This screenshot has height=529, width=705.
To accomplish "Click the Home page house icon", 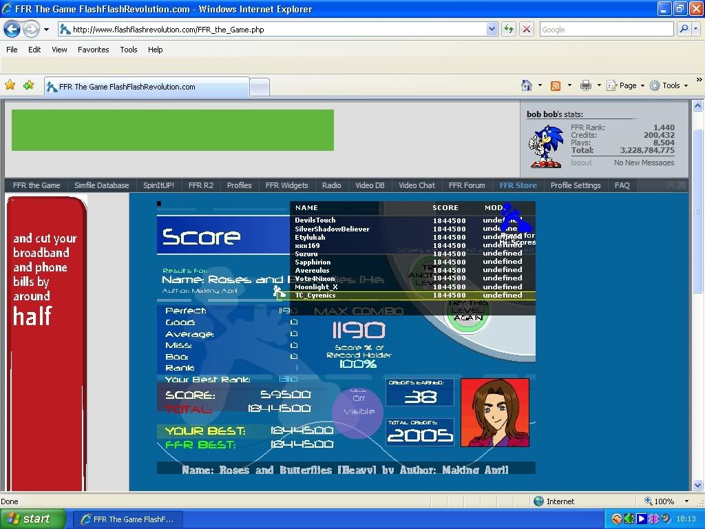I will point(527,85).
